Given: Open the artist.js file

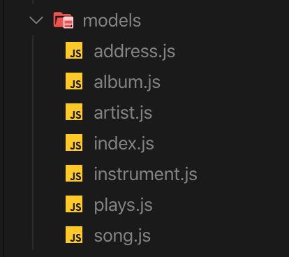Looking at the screenshot, I should [x=123, y=113].
